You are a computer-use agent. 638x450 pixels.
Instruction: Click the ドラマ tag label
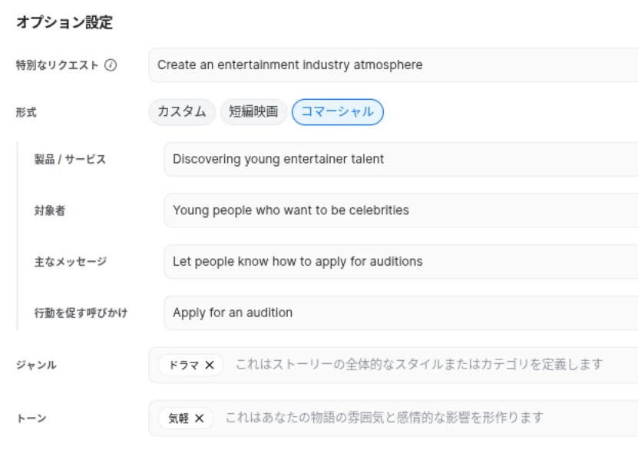(x=184, y=366)
